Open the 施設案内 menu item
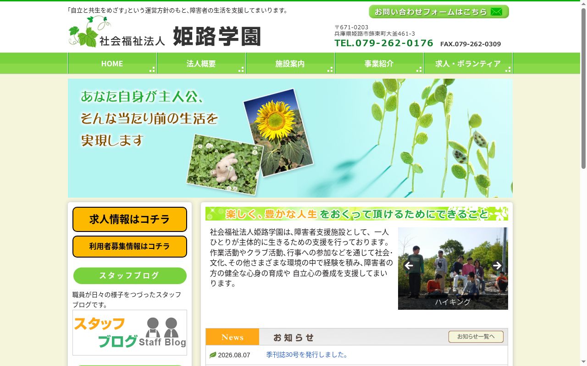Screen dimensions: 587x366 click(290, 63)
